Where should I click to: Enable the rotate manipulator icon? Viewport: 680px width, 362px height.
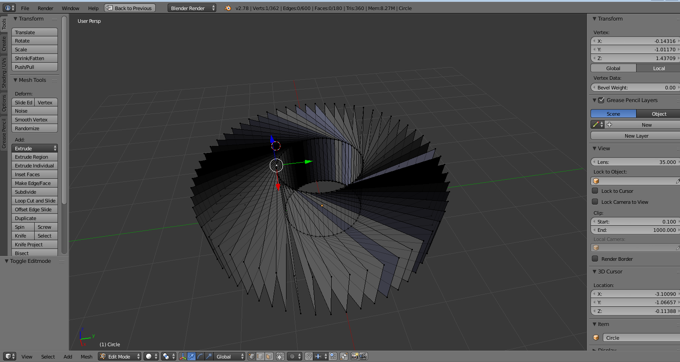[x=200, y=356]
